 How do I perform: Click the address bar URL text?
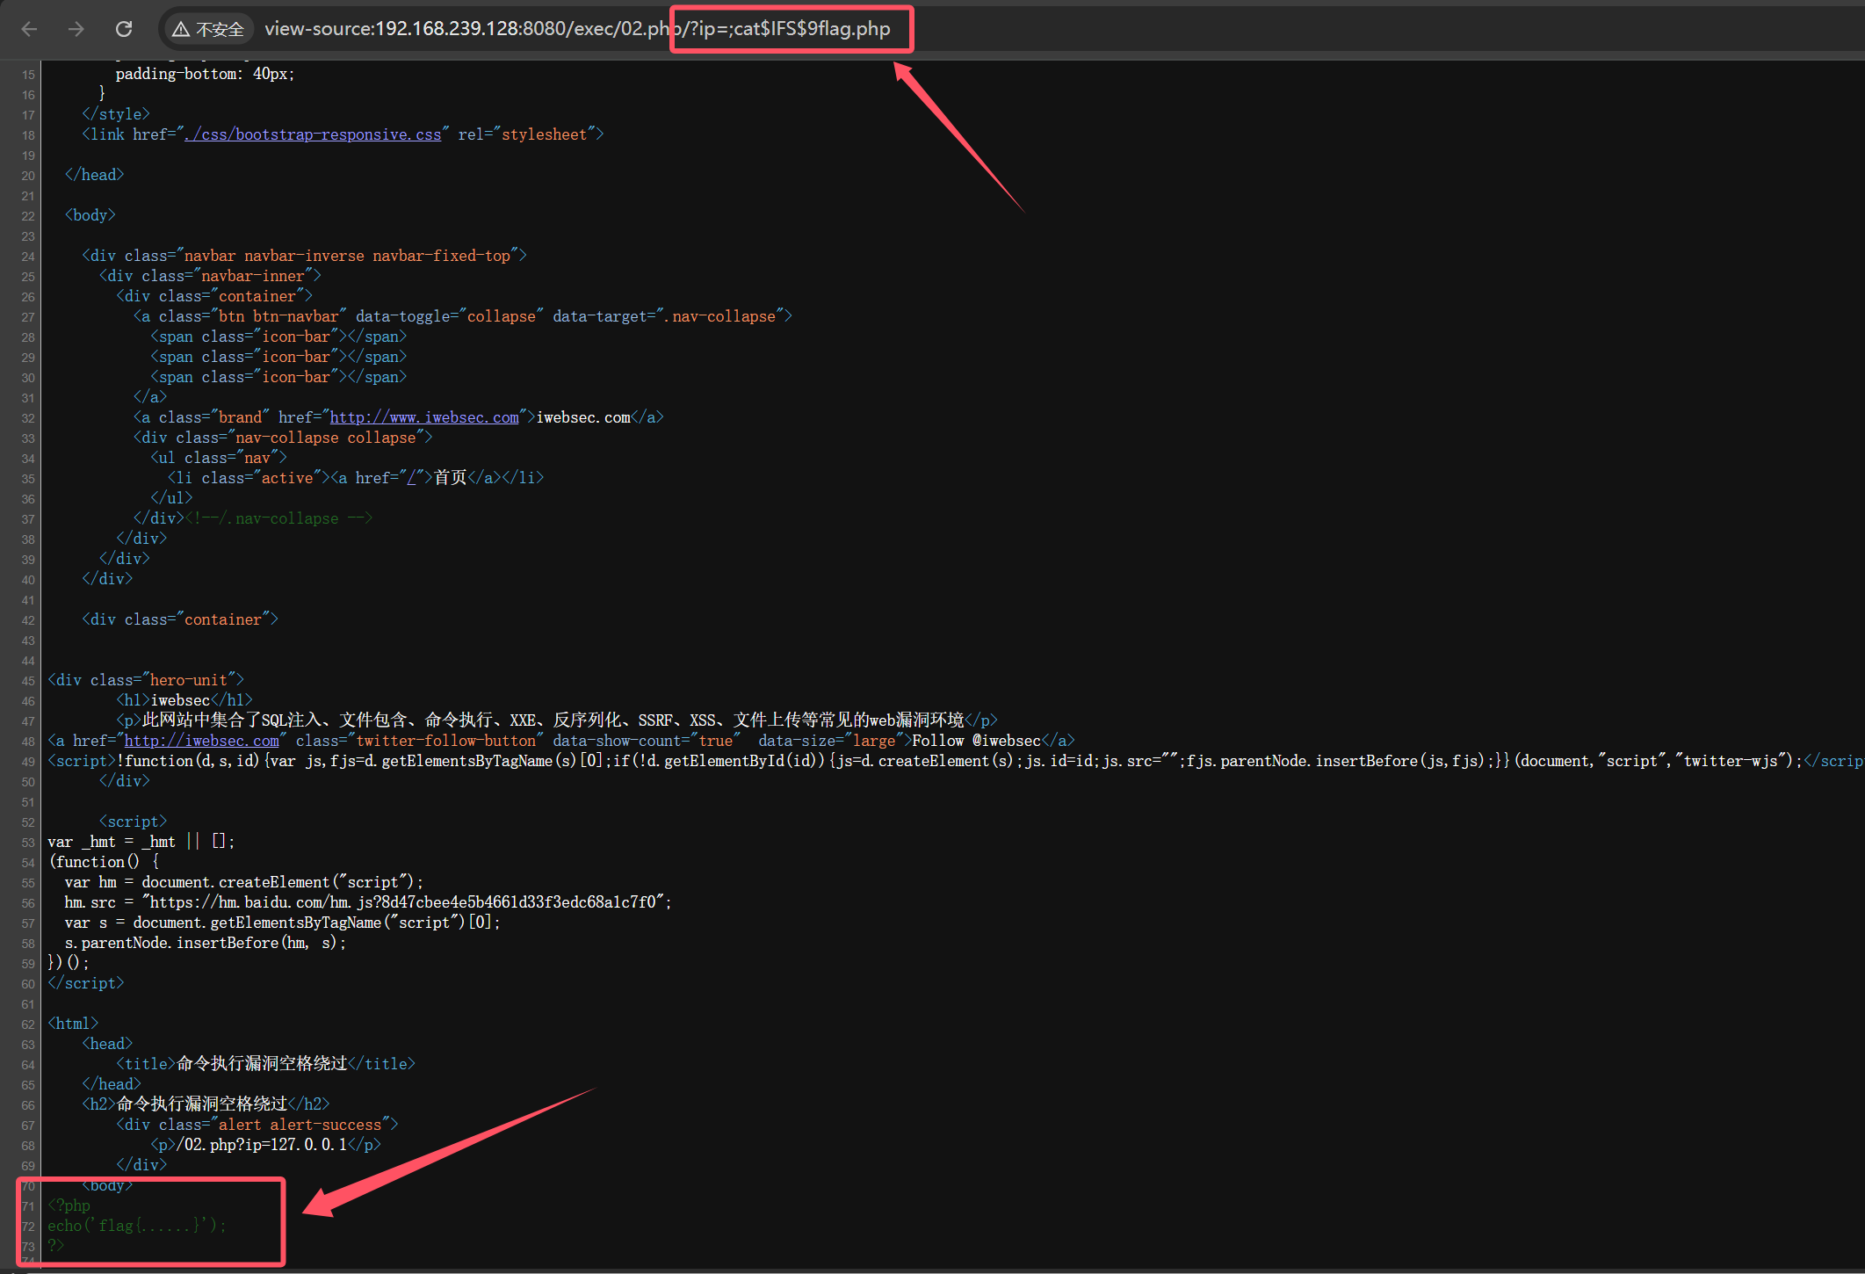[x=577, y=29]
